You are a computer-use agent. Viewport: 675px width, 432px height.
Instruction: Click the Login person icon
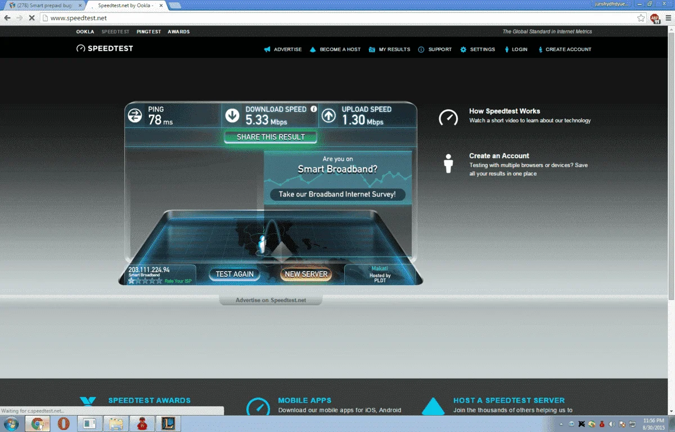tap(507, 49)
